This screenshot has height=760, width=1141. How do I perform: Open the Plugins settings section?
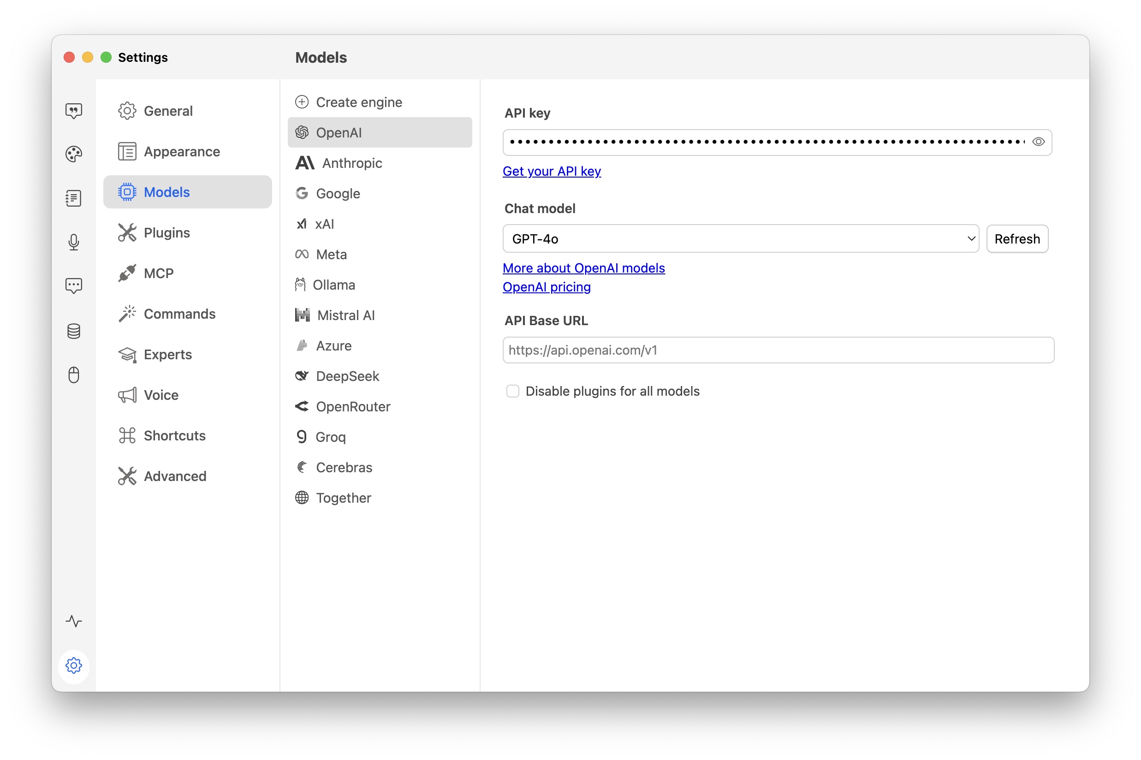pos(167,232)
